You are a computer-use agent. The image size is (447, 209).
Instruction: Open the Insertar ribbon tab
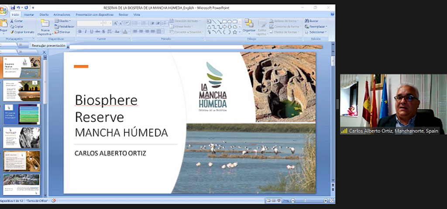tap(29, 14)
